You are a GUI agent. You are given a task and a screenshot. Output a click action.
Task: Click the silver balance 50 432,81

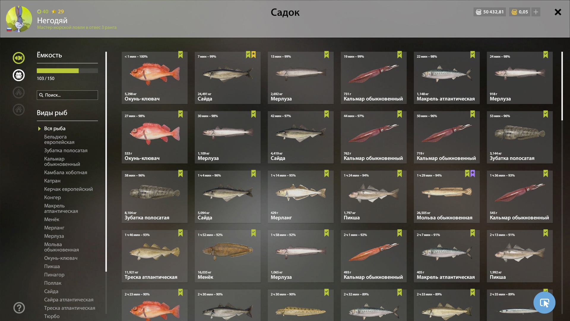490,12
